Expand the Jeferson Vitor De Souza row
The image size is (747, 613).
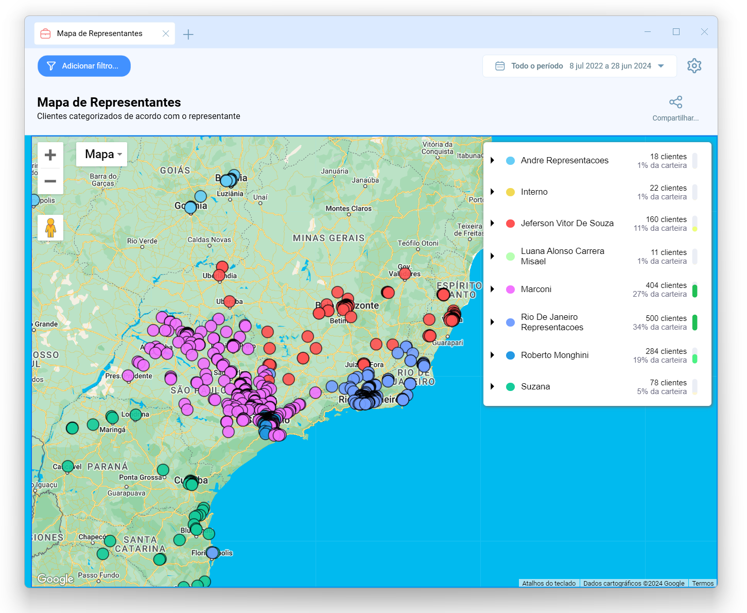coord(492,224)
